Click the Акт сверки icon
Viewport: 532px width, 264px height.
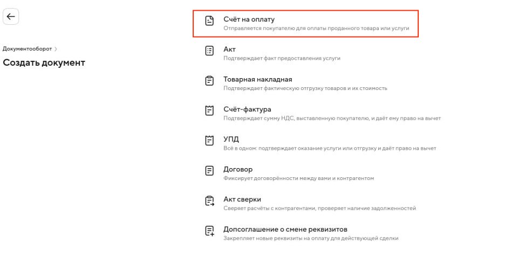tap(210, 200)
